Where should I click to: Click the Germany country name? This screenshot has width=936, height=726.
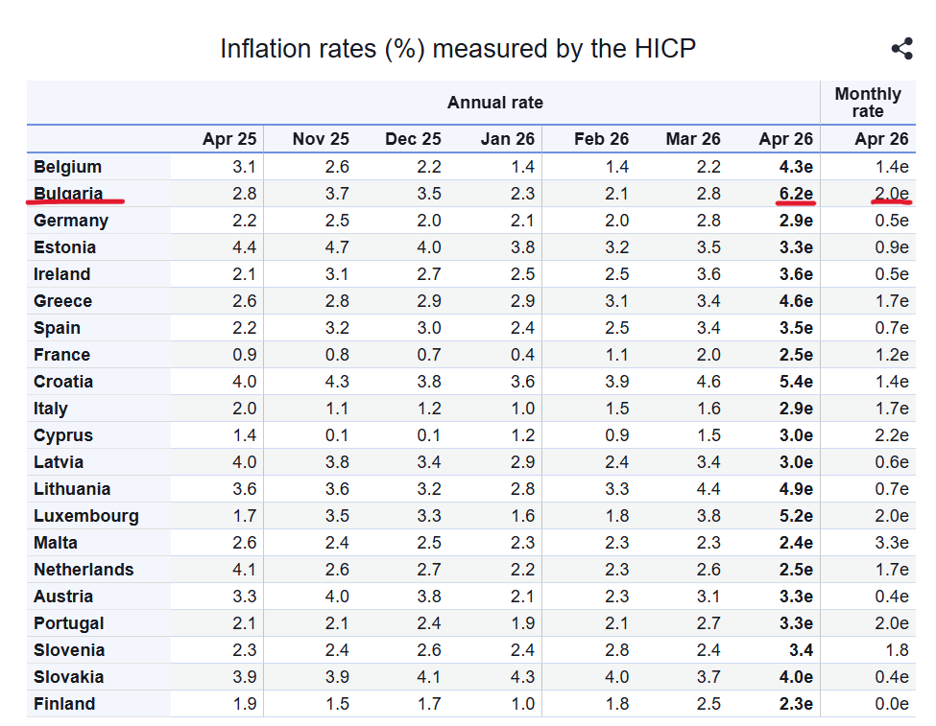pyautogui.click(x=71, y=221)
